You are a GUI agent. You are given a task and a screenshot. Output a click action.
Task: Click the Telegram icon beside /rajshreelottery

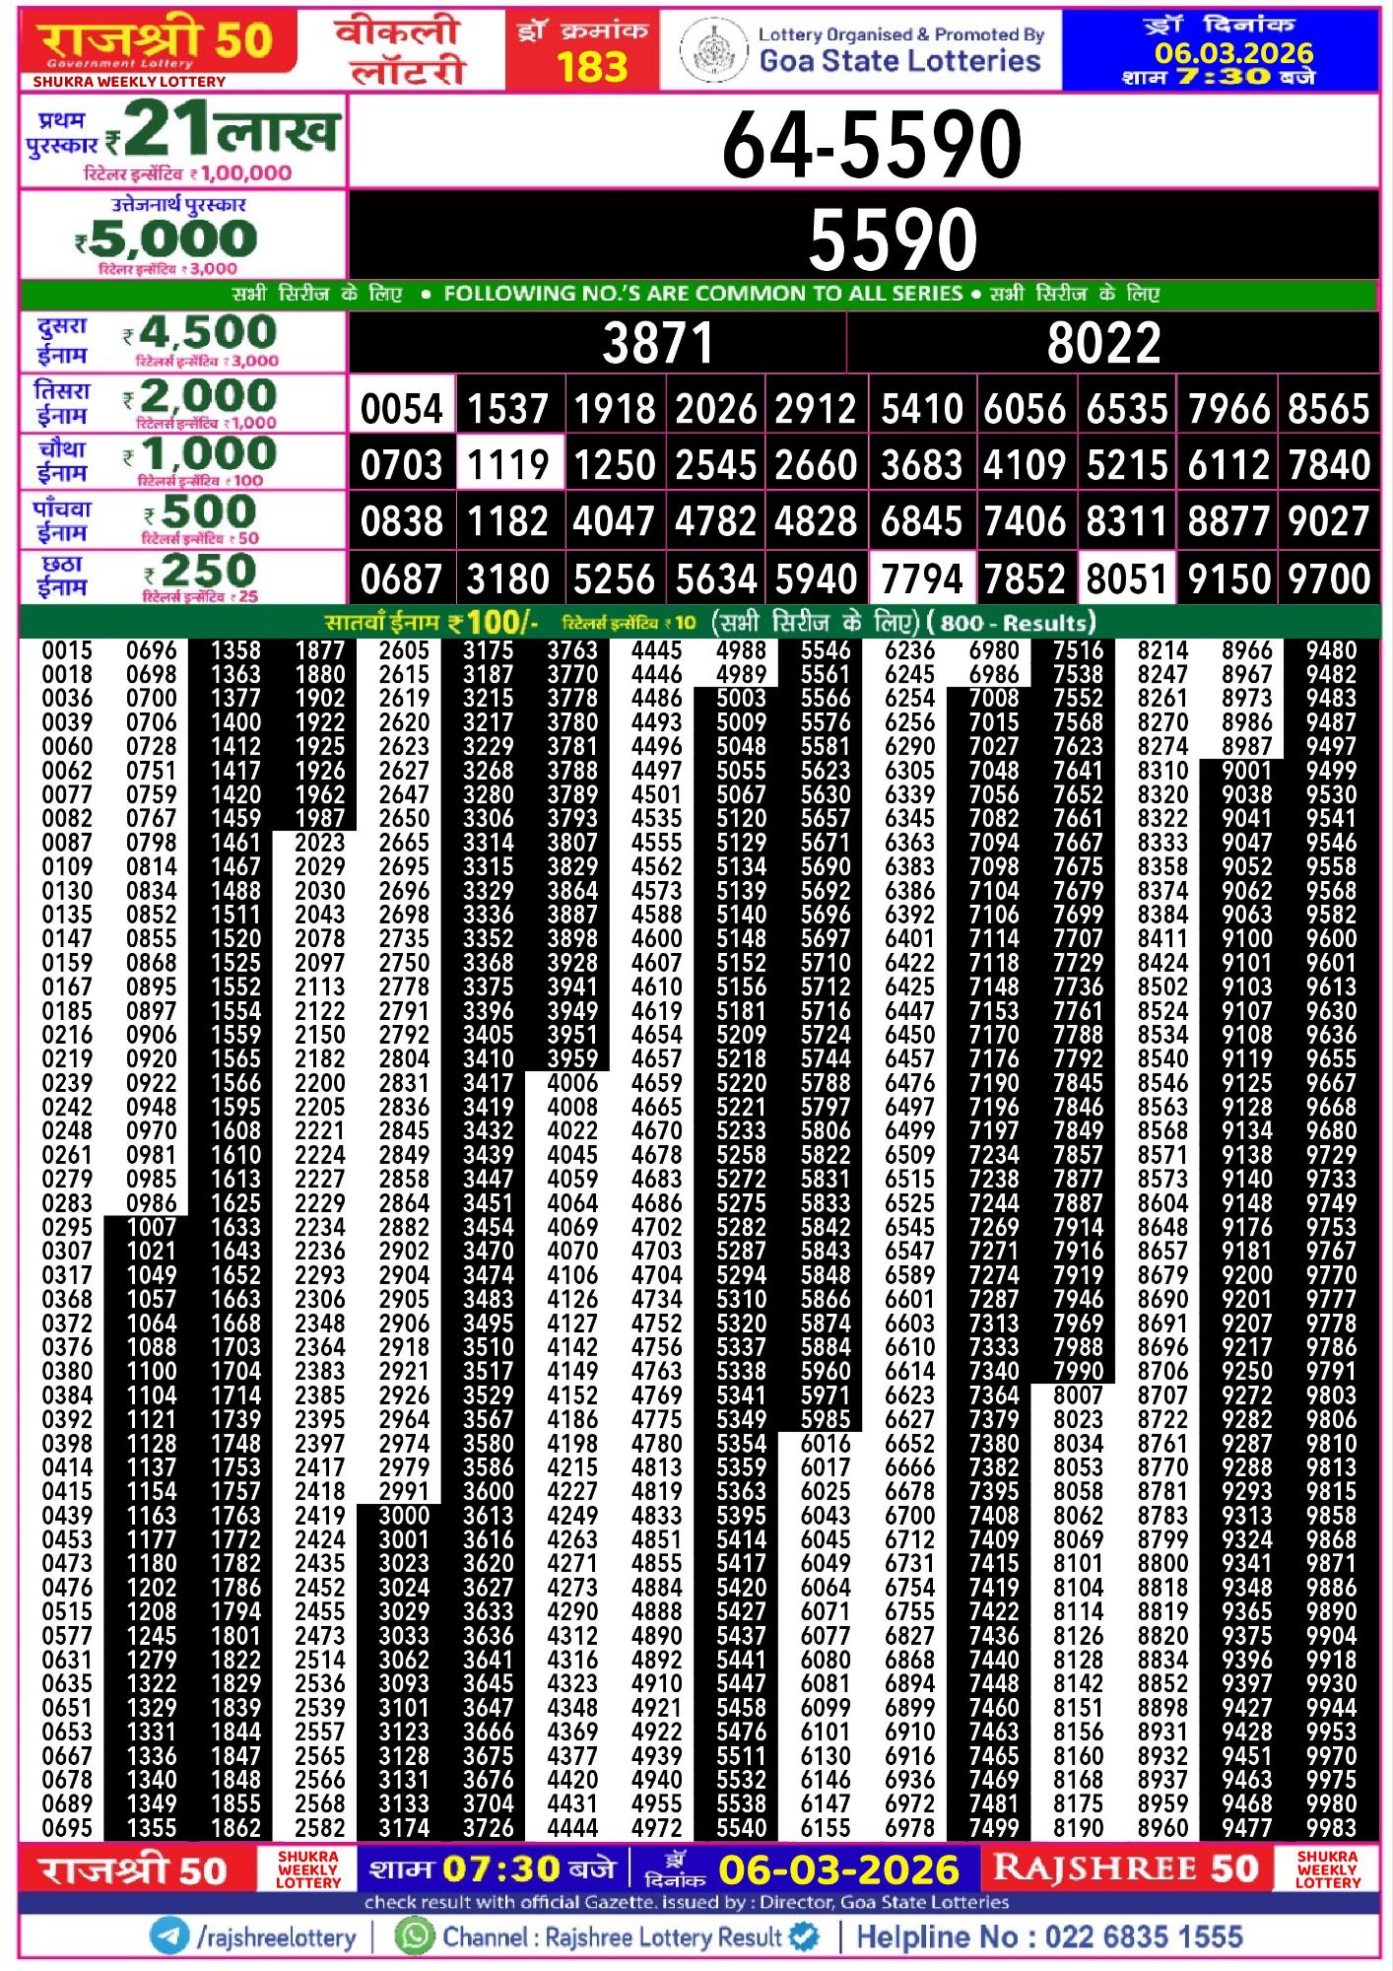point(168,1936)
